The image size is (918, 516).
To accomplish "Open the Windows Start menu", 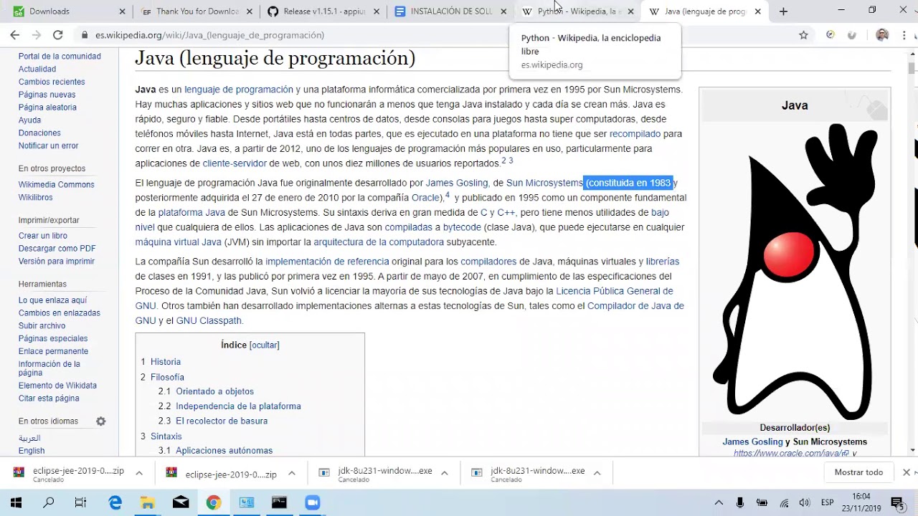I will pos(16,502).
